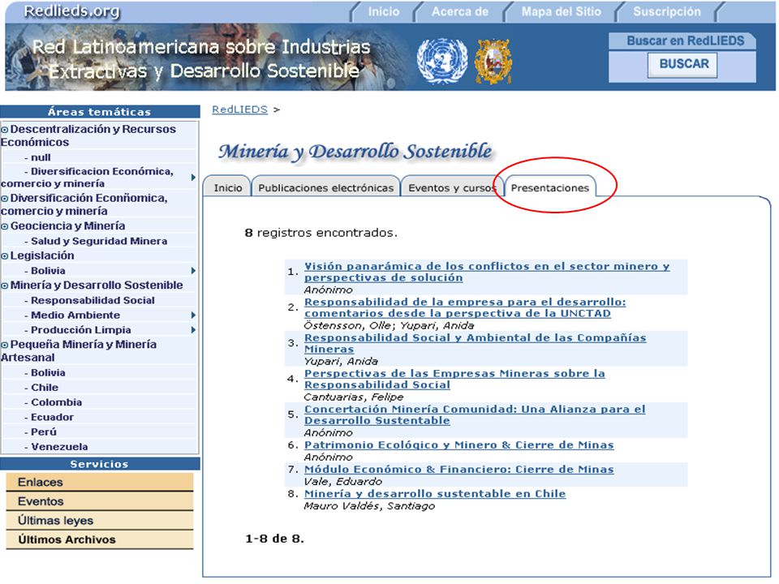Screen dimensions: 779x584
Task: Open 'Minería y desarrollo sustentable en Chile'
Action: 435,494
